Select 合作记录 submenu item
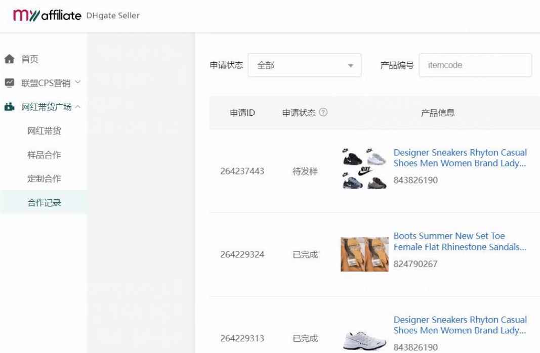This screenshot has width=540, height=353. 44,203
